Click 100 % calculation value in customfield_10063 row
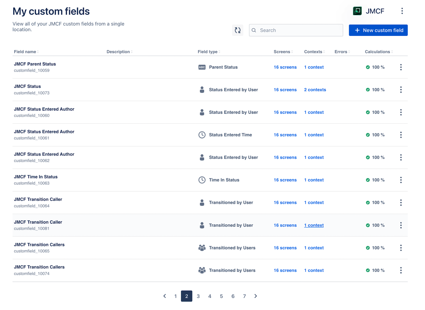Image resolution: width=425 pixels, height=310 pixels. tap(378, 180)
